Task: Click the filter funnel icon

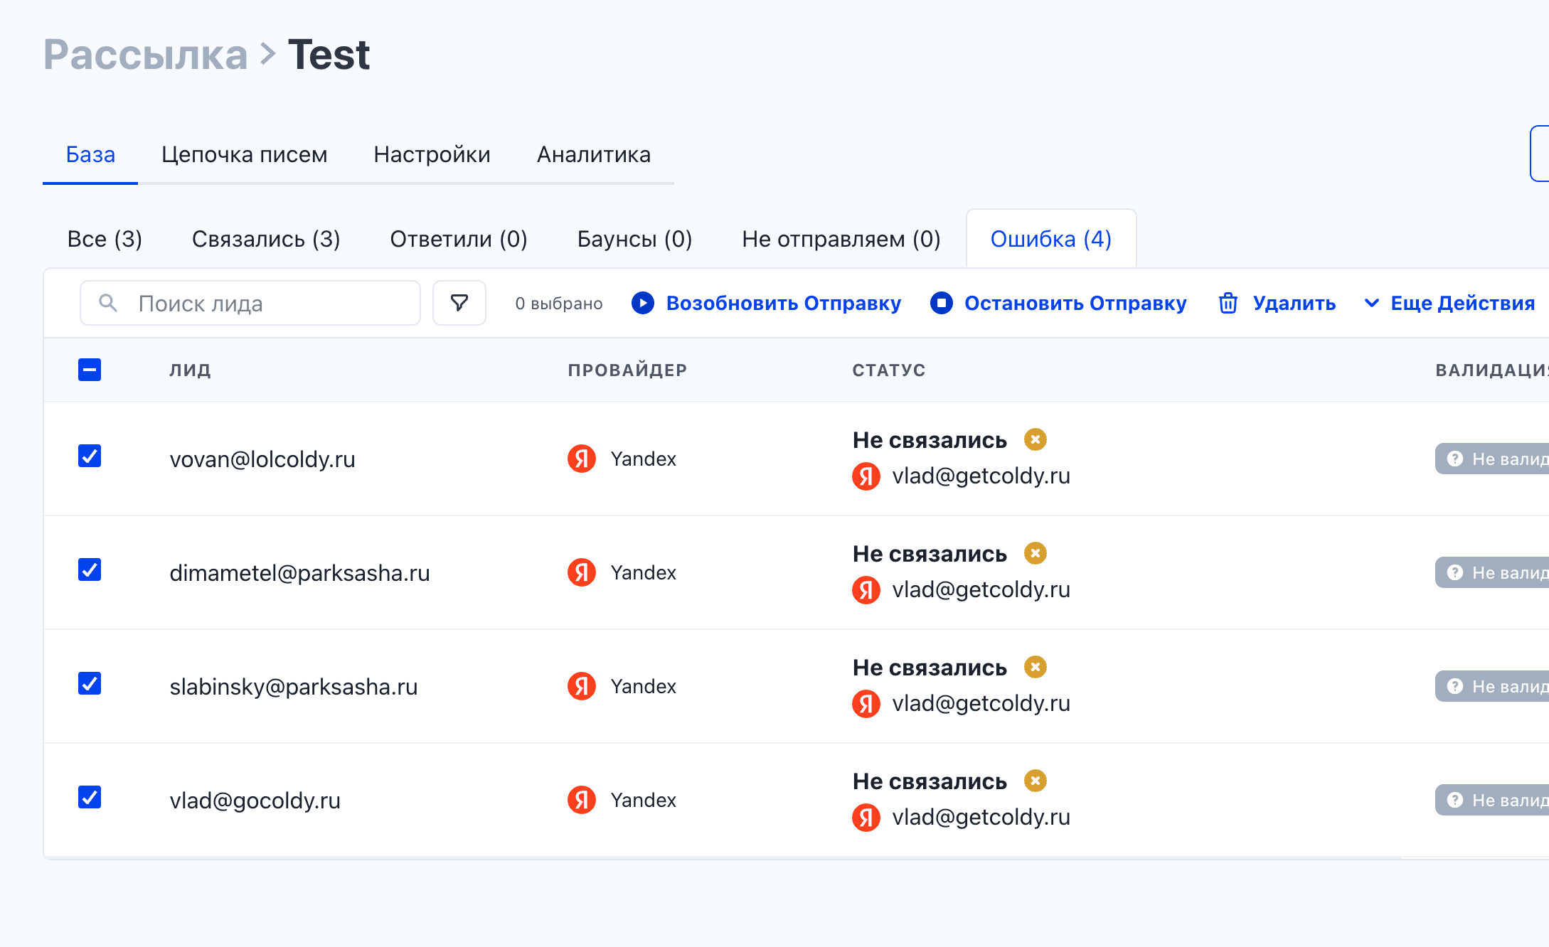Action: 459,304
